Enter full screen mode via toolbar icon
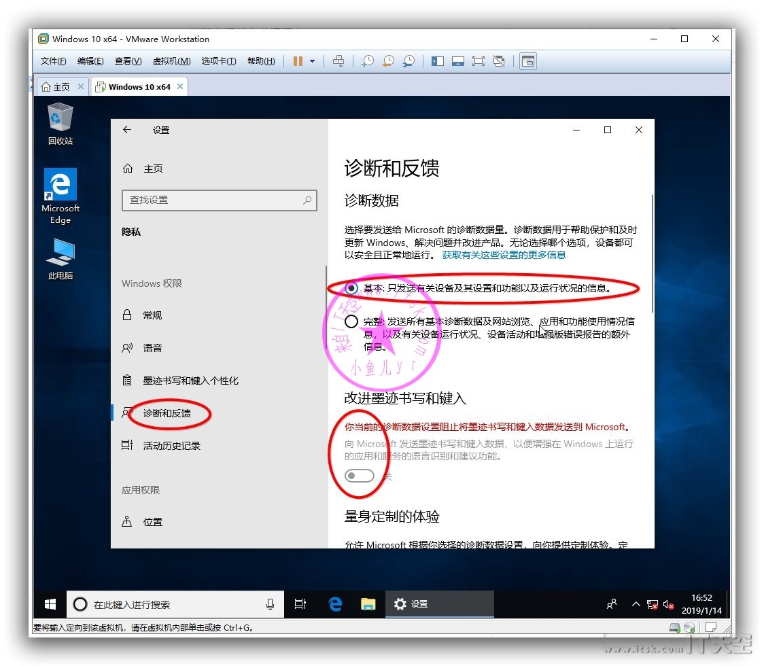This screenshot has width=764, height=666. click(x=479, y=61)
